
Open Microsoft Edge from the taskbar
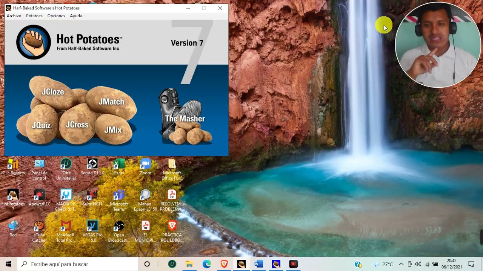[x=207, y=264]
